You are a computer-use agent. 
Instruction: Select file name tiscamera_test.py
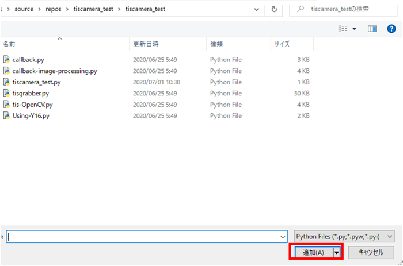pos(36,82)
